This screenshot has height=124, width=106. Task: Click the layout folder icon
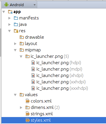pyautogui.click(x=22, y=44)
